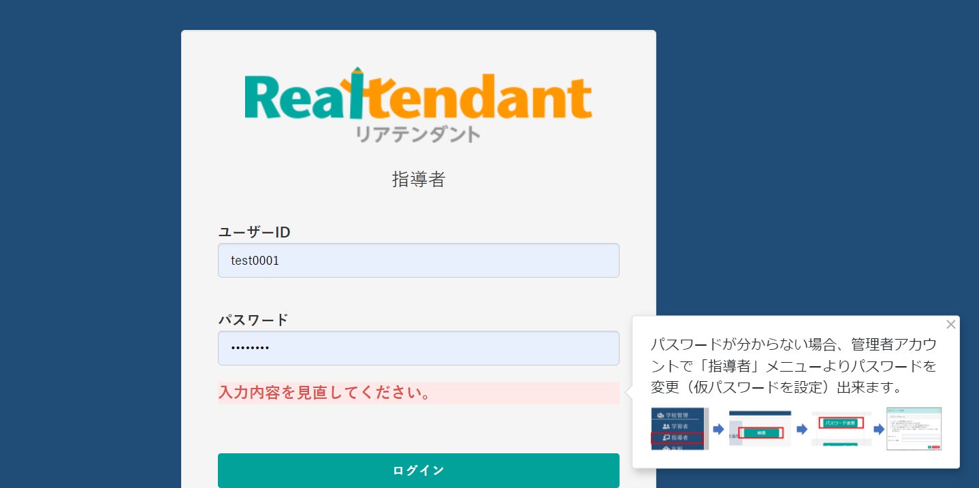The image size is (979, 488).
Task: Open the 学校管理 menu thumbnail in tooltip
Action: (680, 429)
